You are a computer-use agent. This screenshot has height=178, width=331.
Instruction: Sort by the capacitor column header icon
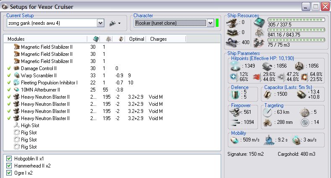(x=121, y=39)
